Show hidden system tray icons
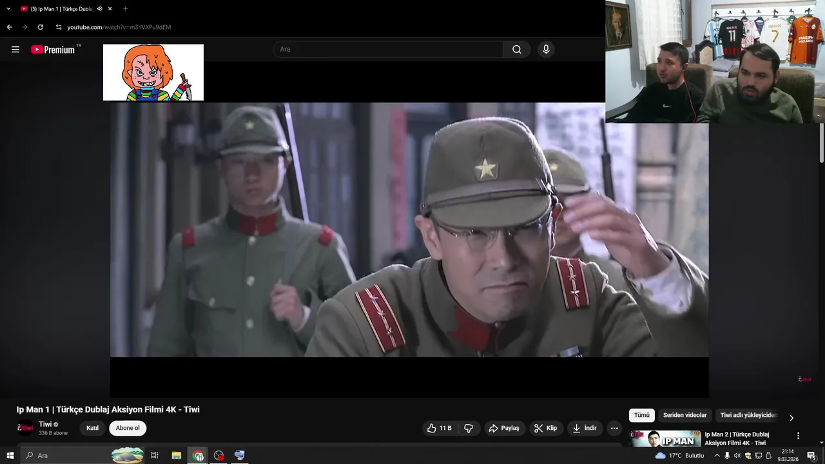825x464 pixels. click(716, 456)
